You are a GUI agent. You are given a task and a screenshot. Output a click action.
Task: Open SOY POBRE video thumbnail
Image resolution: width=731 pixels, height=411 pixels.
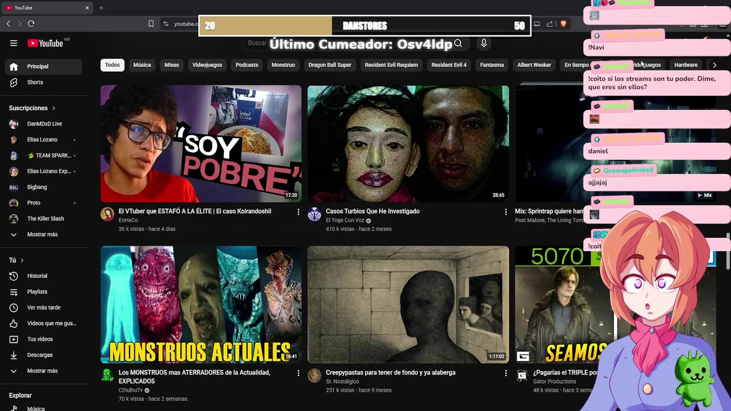tap(201, 144)
